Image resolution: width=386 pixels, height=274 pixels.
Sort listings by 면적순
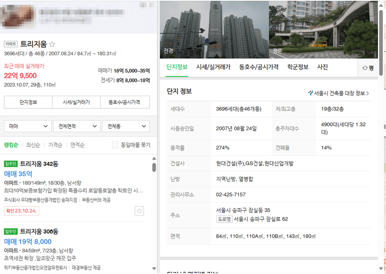(77, 145)
